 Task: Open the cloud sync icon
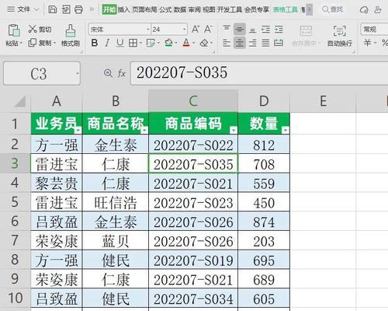coord(364,10)
